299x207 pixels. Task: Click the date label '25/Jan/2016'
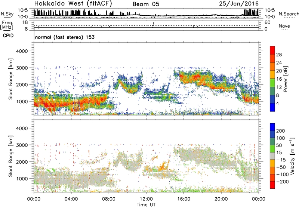pos(239,4)
